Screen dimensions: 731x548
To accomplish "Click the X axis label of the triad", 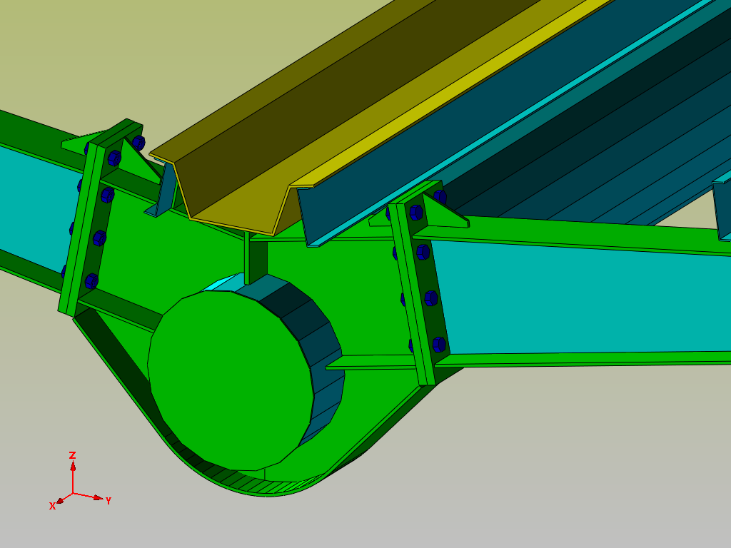I will 52,506.
